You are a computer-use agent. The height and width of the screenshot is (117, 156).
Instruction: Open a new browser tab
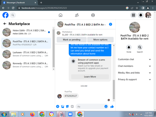click(41, 2)
